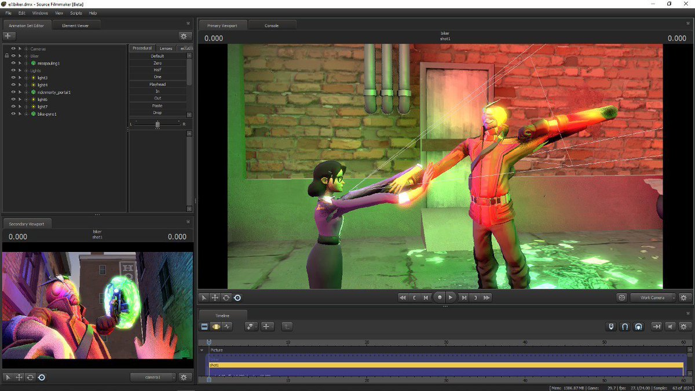Click the timeline up-level arrow button
Image resolution: width=695 pixels, height=391 pixels.
click(x=287, y=327)
